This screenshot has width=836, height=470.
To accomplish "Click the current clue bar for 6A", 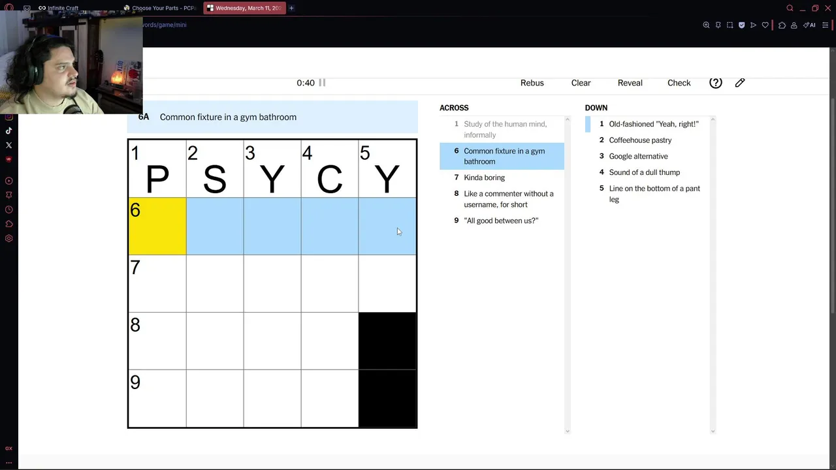I will point(272,117).
